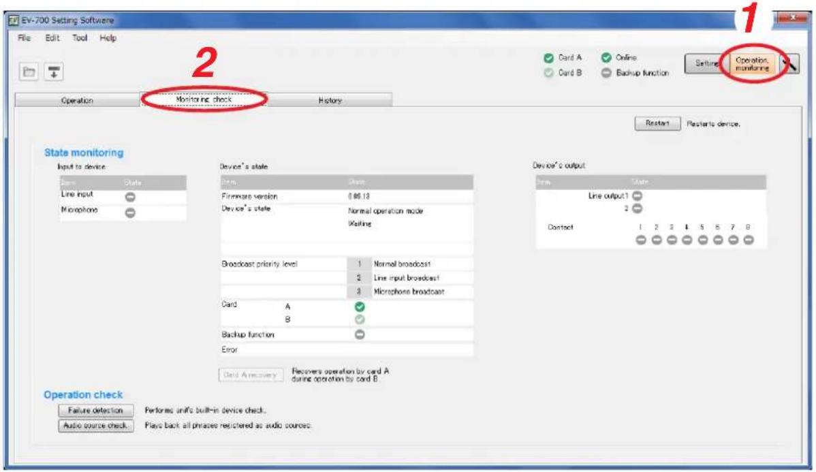This screenshot has width=816, height=472.
Task: Click the EV-700 app icon in title bar
Action: coord(13,20)
